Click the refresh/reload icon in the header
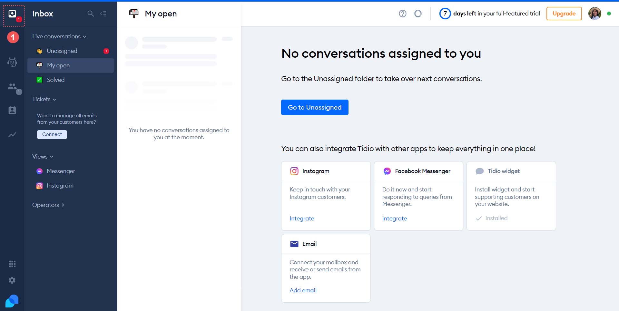 (418, 14)
